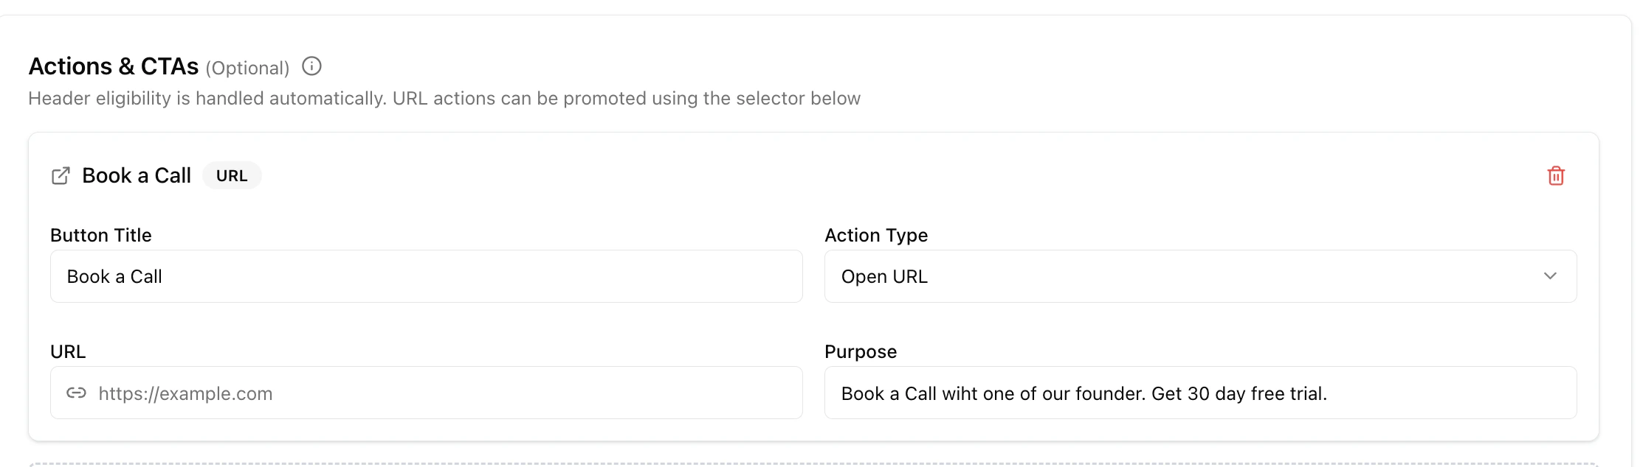Edit the Purpose text about 30 day free trial
Image resolution: width=1643 pixels, height=467 pixels.
pyautogui.click(x=1199, y=393)
